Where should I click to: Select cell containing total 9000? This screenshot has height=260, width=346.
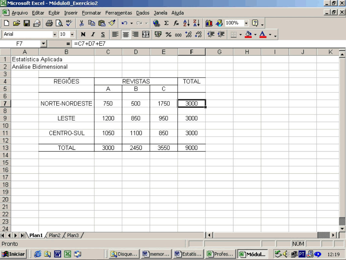coord(191,148)
